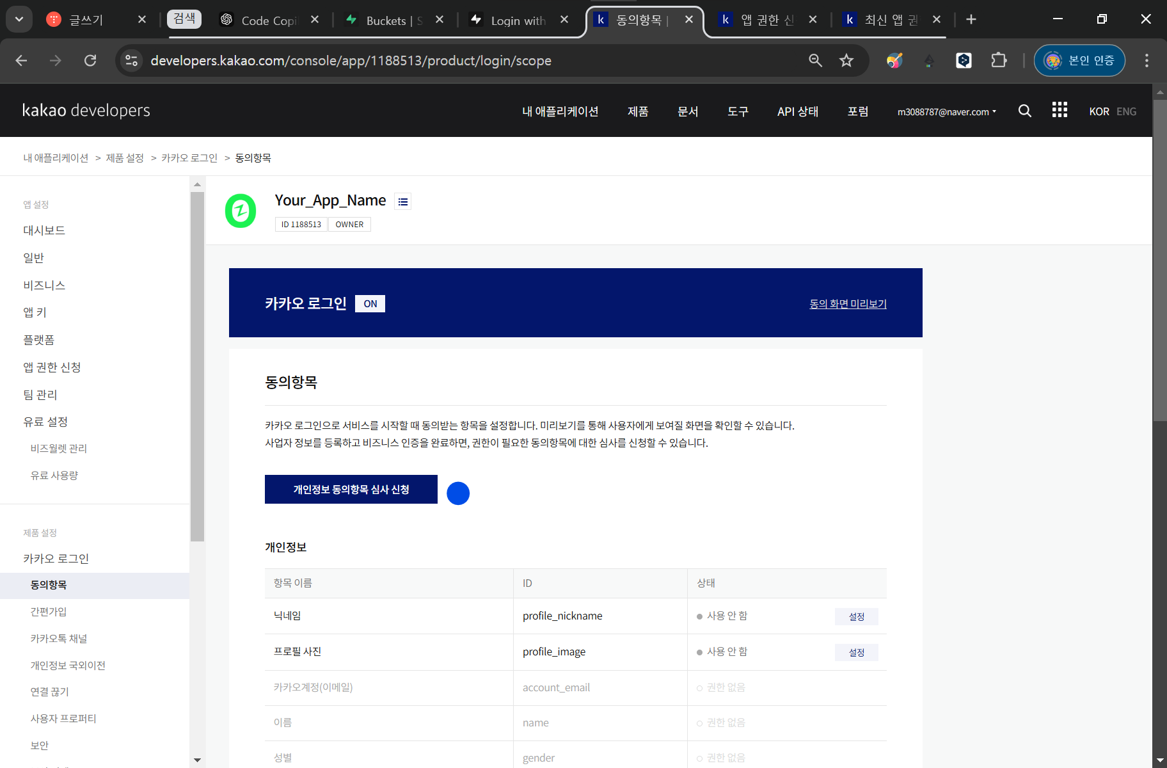
Task: Open 대시보드 in sidebar
Action: (x=44, y=230)
